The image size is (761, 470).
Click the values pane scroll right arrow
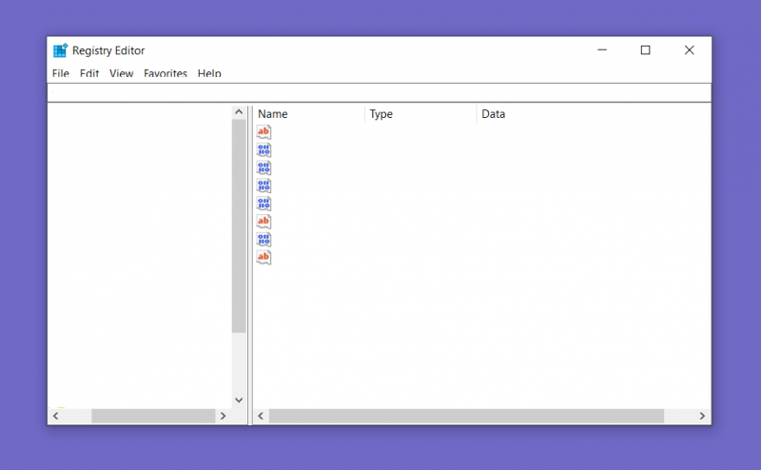[702, 416]
